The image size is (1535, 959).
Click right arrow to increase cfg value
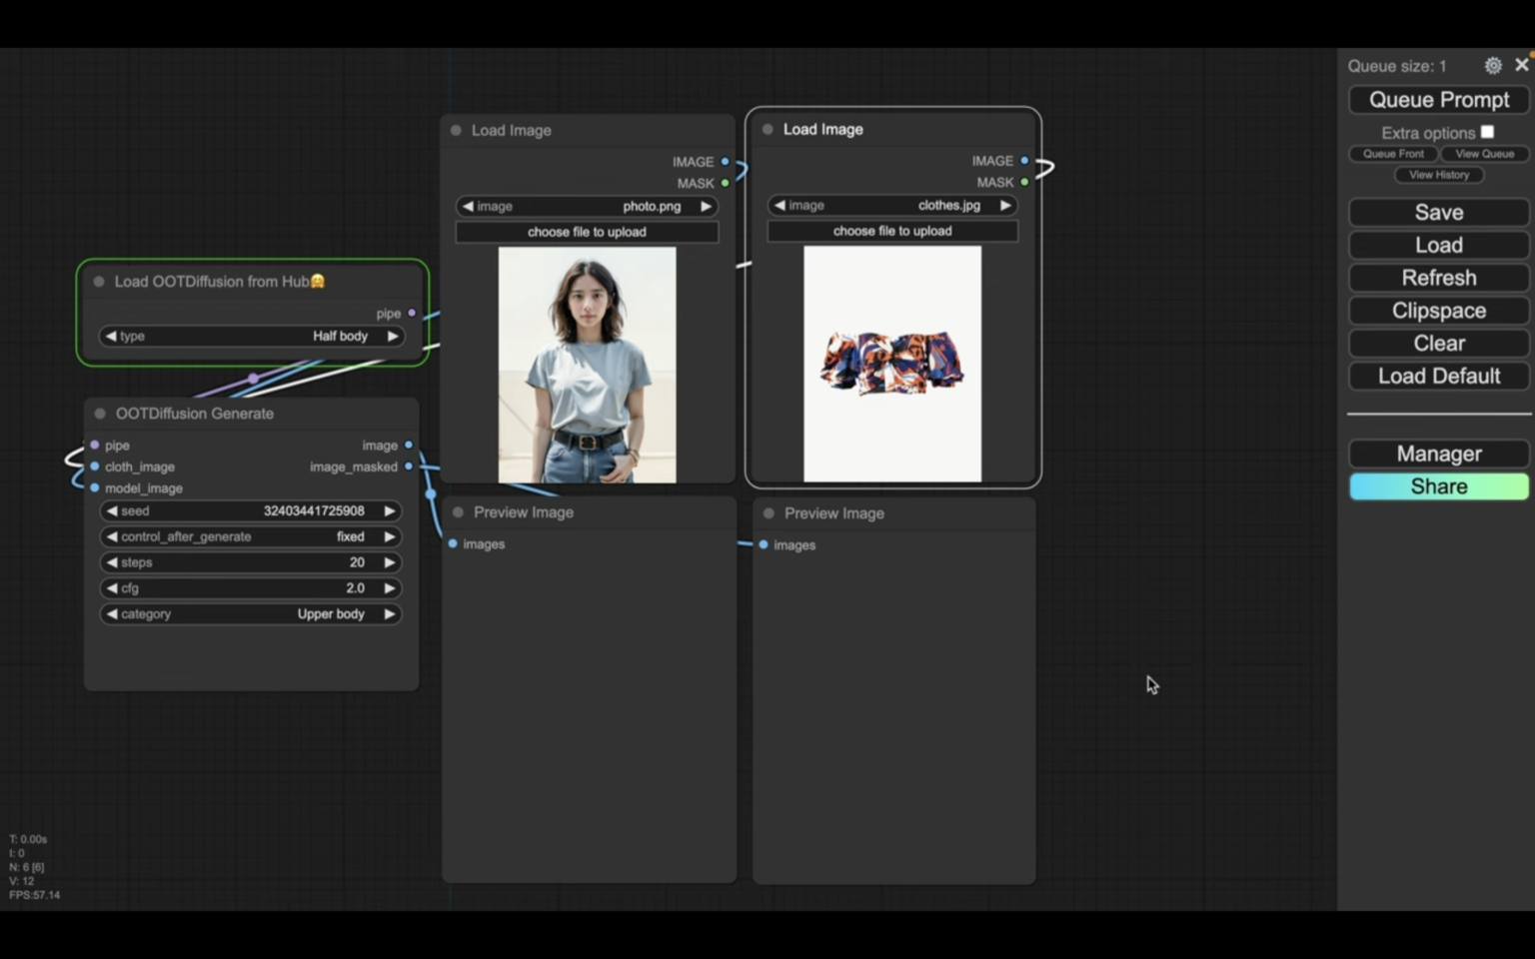point(390,588)
